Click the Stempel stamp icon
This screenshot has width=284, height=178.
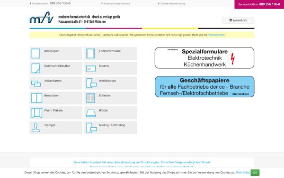coord(35,127)
